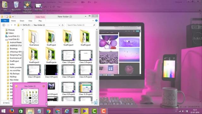Select the Class 3 (Project) video
This screenshot has width=202, height=114.
34,71
